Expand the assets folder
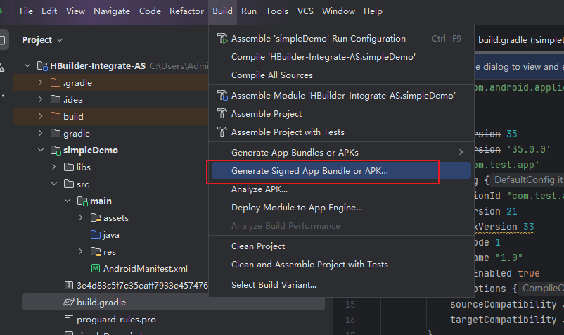Screen dimensions: 564x335 [81, 218]
